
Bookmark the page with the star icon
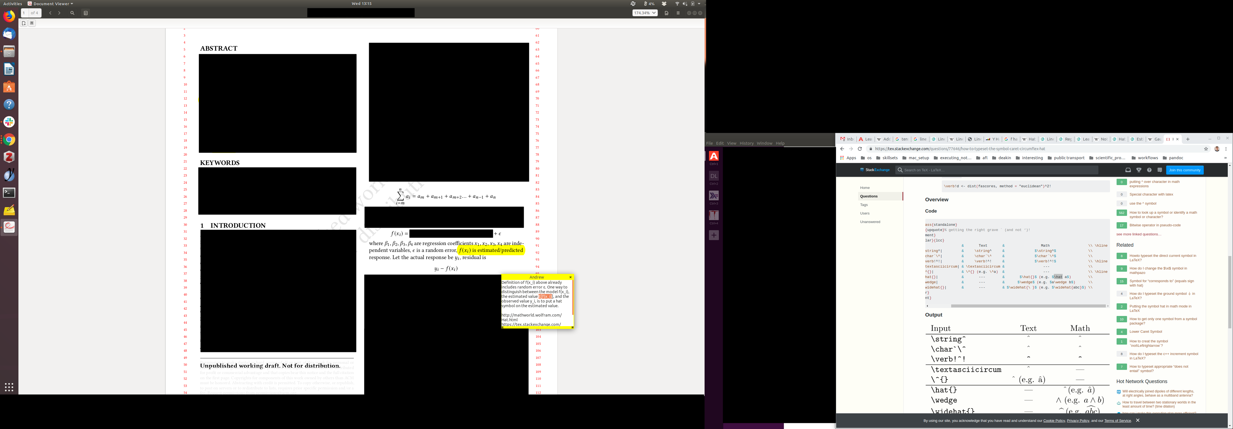click(x=1206, y=149)
